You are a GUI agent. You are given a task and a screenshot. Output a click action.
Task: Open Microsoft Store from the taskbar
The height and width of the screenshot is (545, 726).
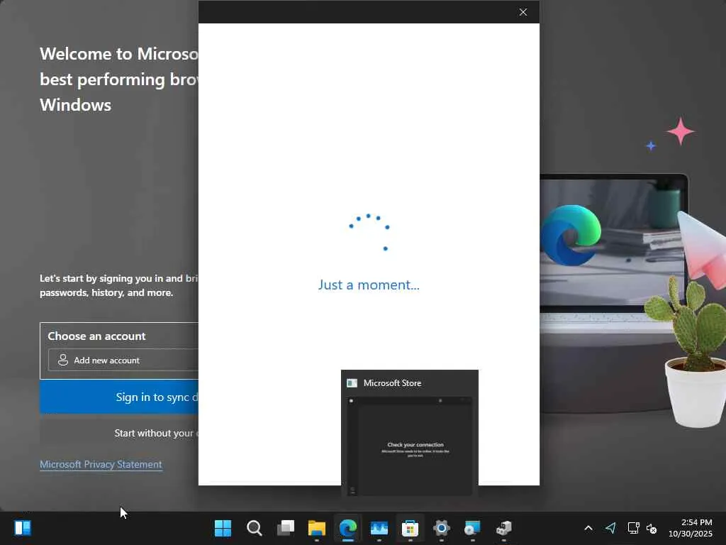[411, 528]
